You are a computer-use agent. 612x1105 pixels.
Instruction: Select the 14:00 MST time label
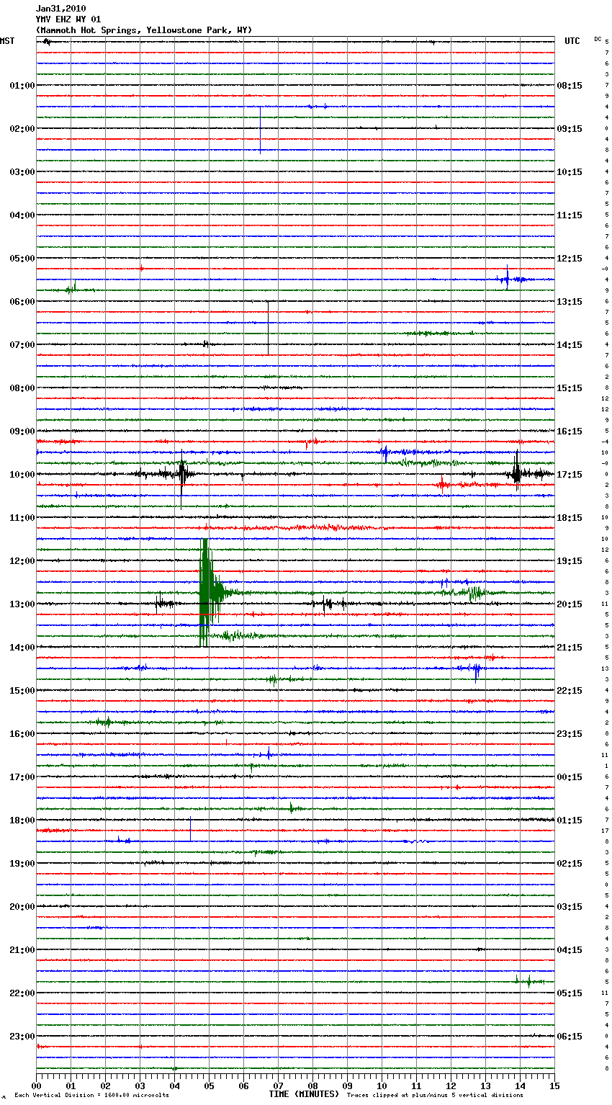[22, 648]
